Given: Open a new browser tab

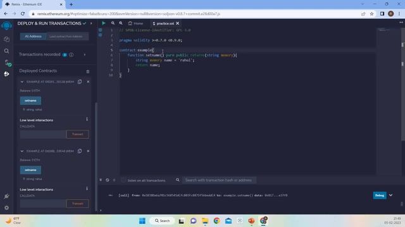Looking at the screenshot, I should pos(71,4).
